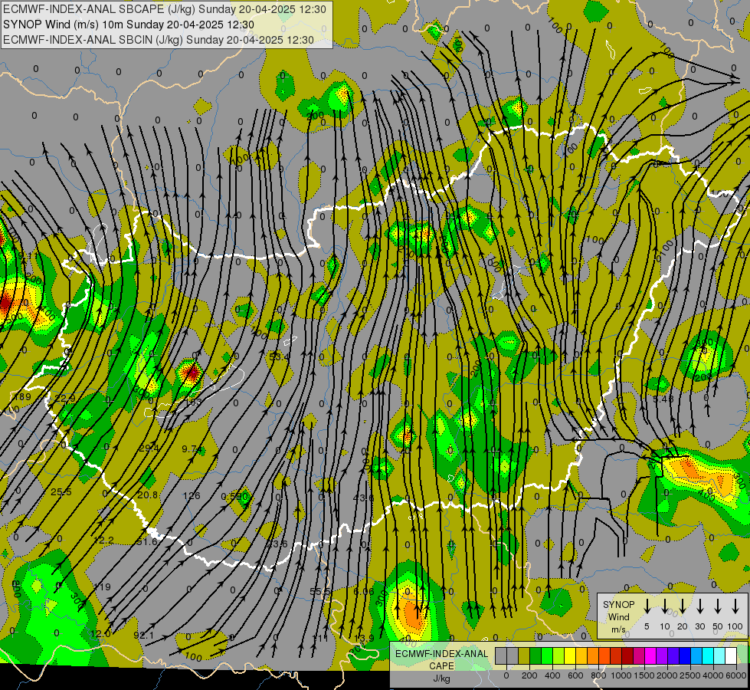Click the 5 m/s wind arrow in legend
Screen dimensions: 750x690
pyautogui.click(x=647, y=606)
